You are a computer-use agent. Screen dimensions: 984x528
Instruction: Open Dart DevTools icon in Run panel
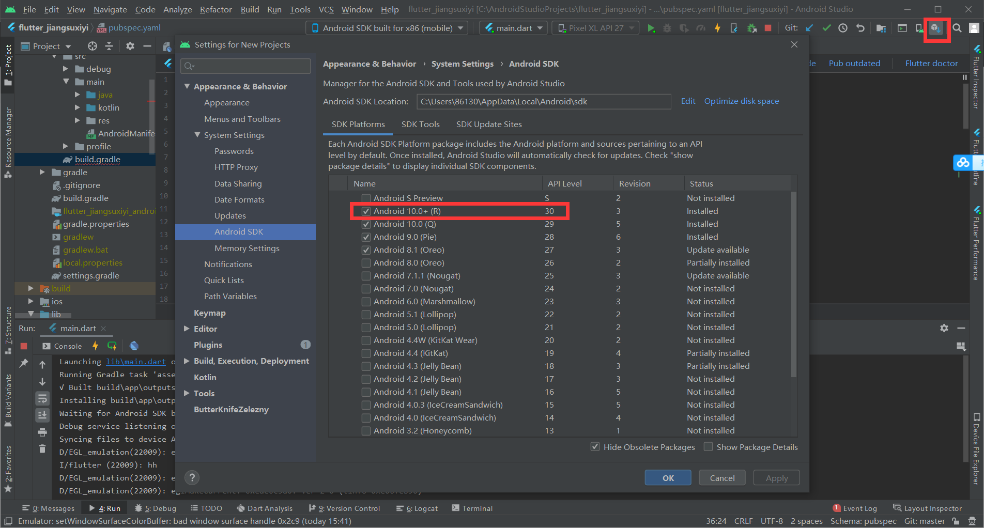(134, 346)
